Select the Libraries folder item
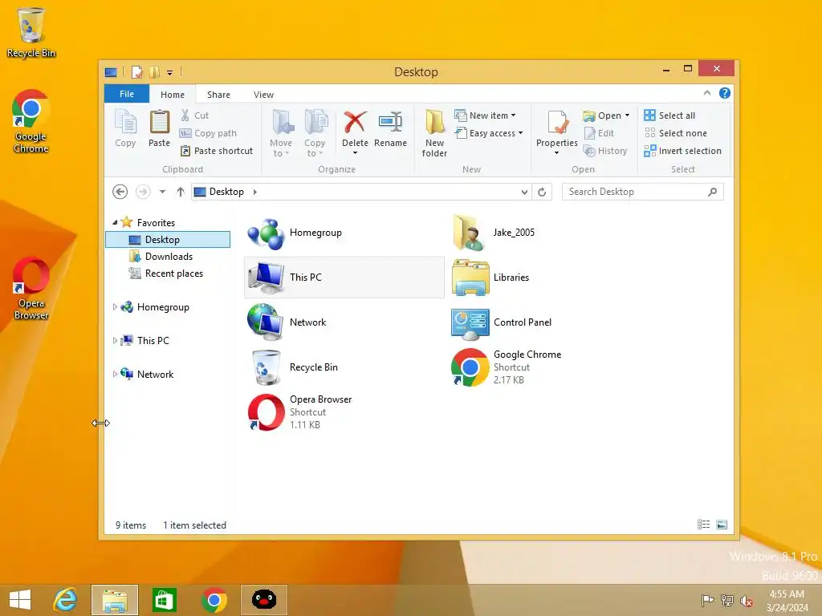This screenshot has height=616, width=822. 547,278
